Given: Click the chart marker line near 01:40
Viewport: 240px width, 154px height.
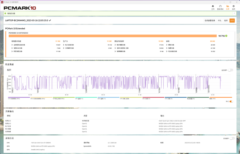Looking at the screenshot, I should click(38, 84).
